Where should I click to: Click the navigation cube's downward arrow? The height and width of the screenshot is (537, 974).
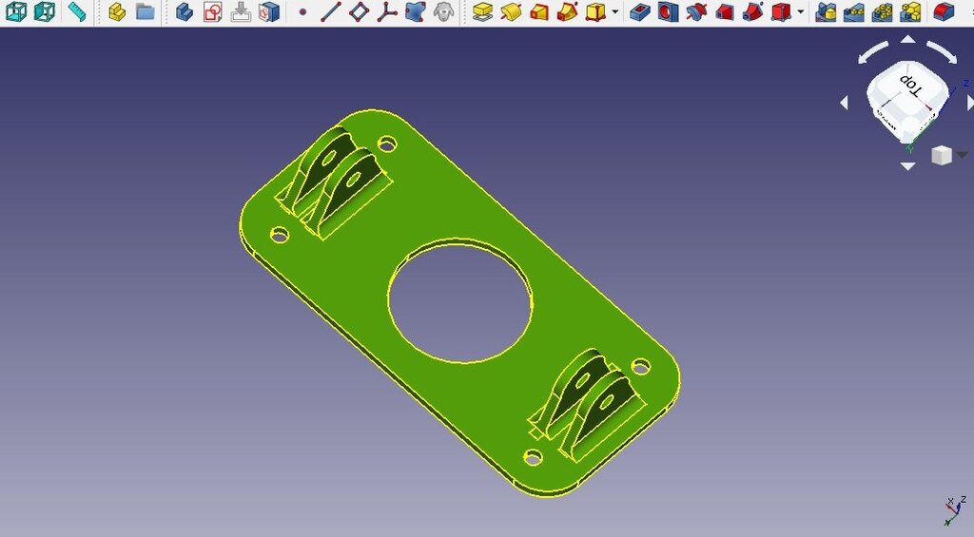[907, 166]
